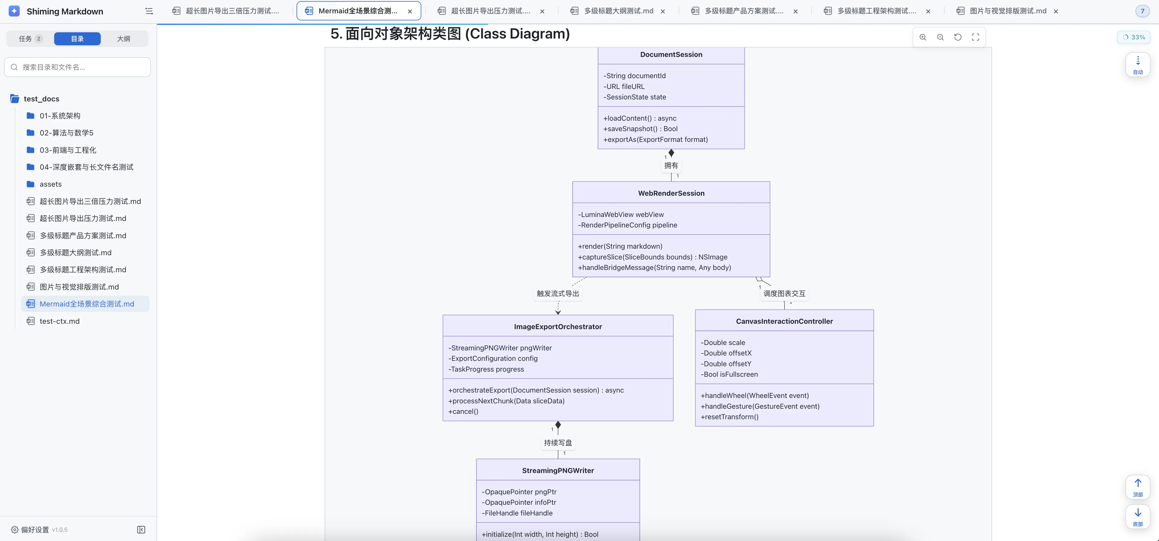Screen dimensions: 1159x541
Task: Close the 多级标题大纲测试.md tab
Action: 663,12
